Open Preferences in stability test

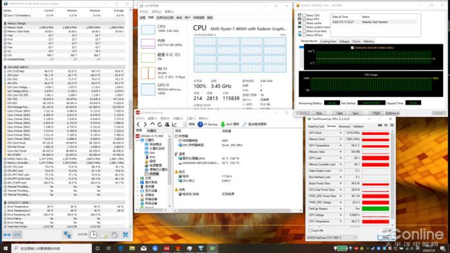[x=392, y=113]
